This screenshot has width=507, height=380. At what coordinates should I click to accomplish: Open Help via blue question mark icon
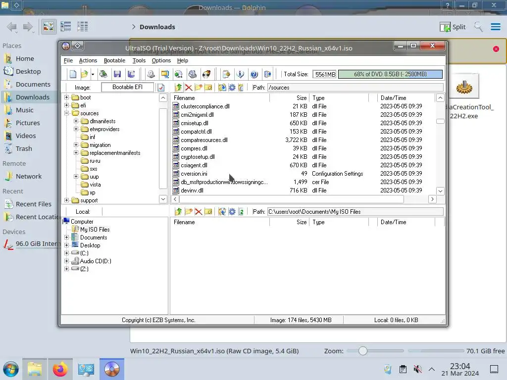[x=254, y=74]
